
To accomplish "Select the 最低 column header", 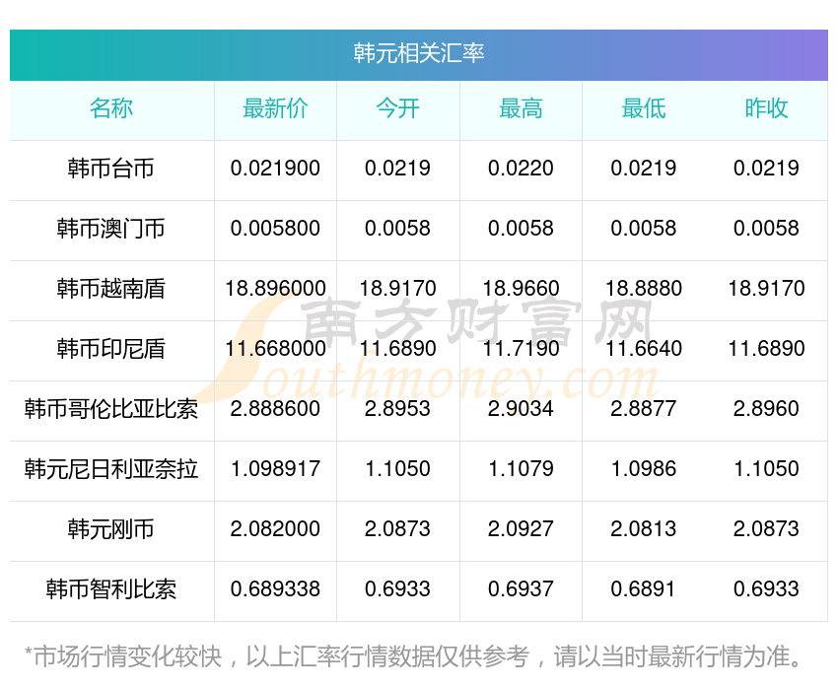I will (644, 108).
